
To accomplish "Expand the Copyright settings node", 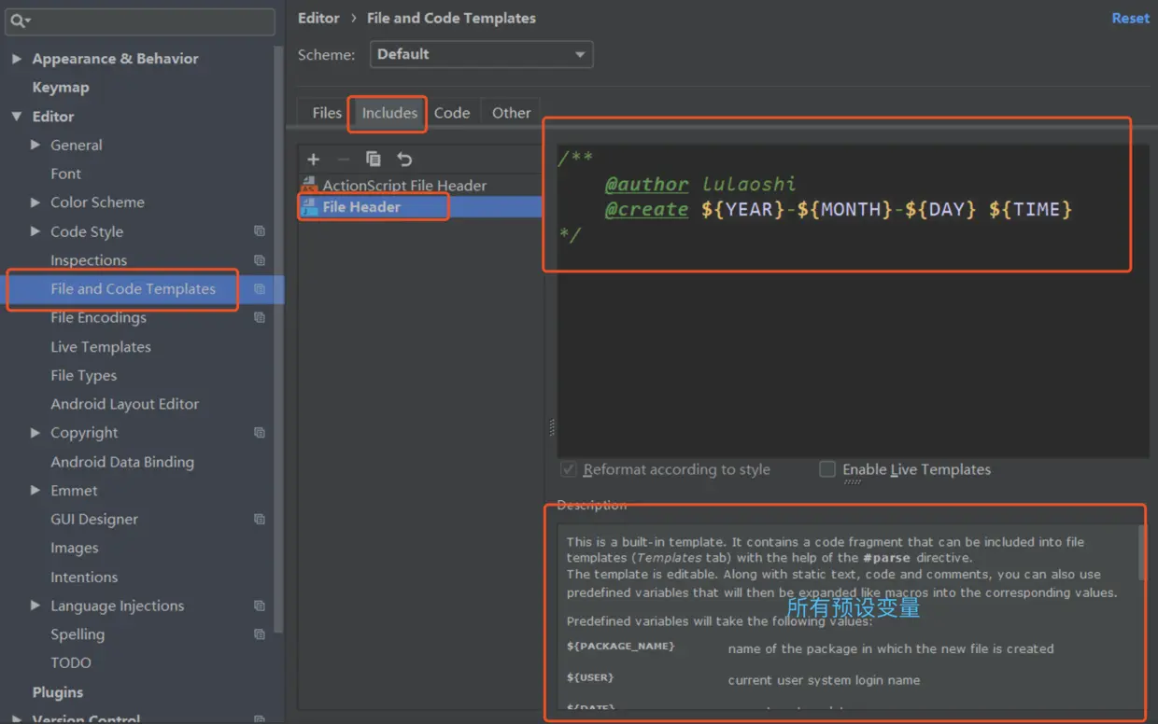I will pyautogui.click(x=35, y=433).
